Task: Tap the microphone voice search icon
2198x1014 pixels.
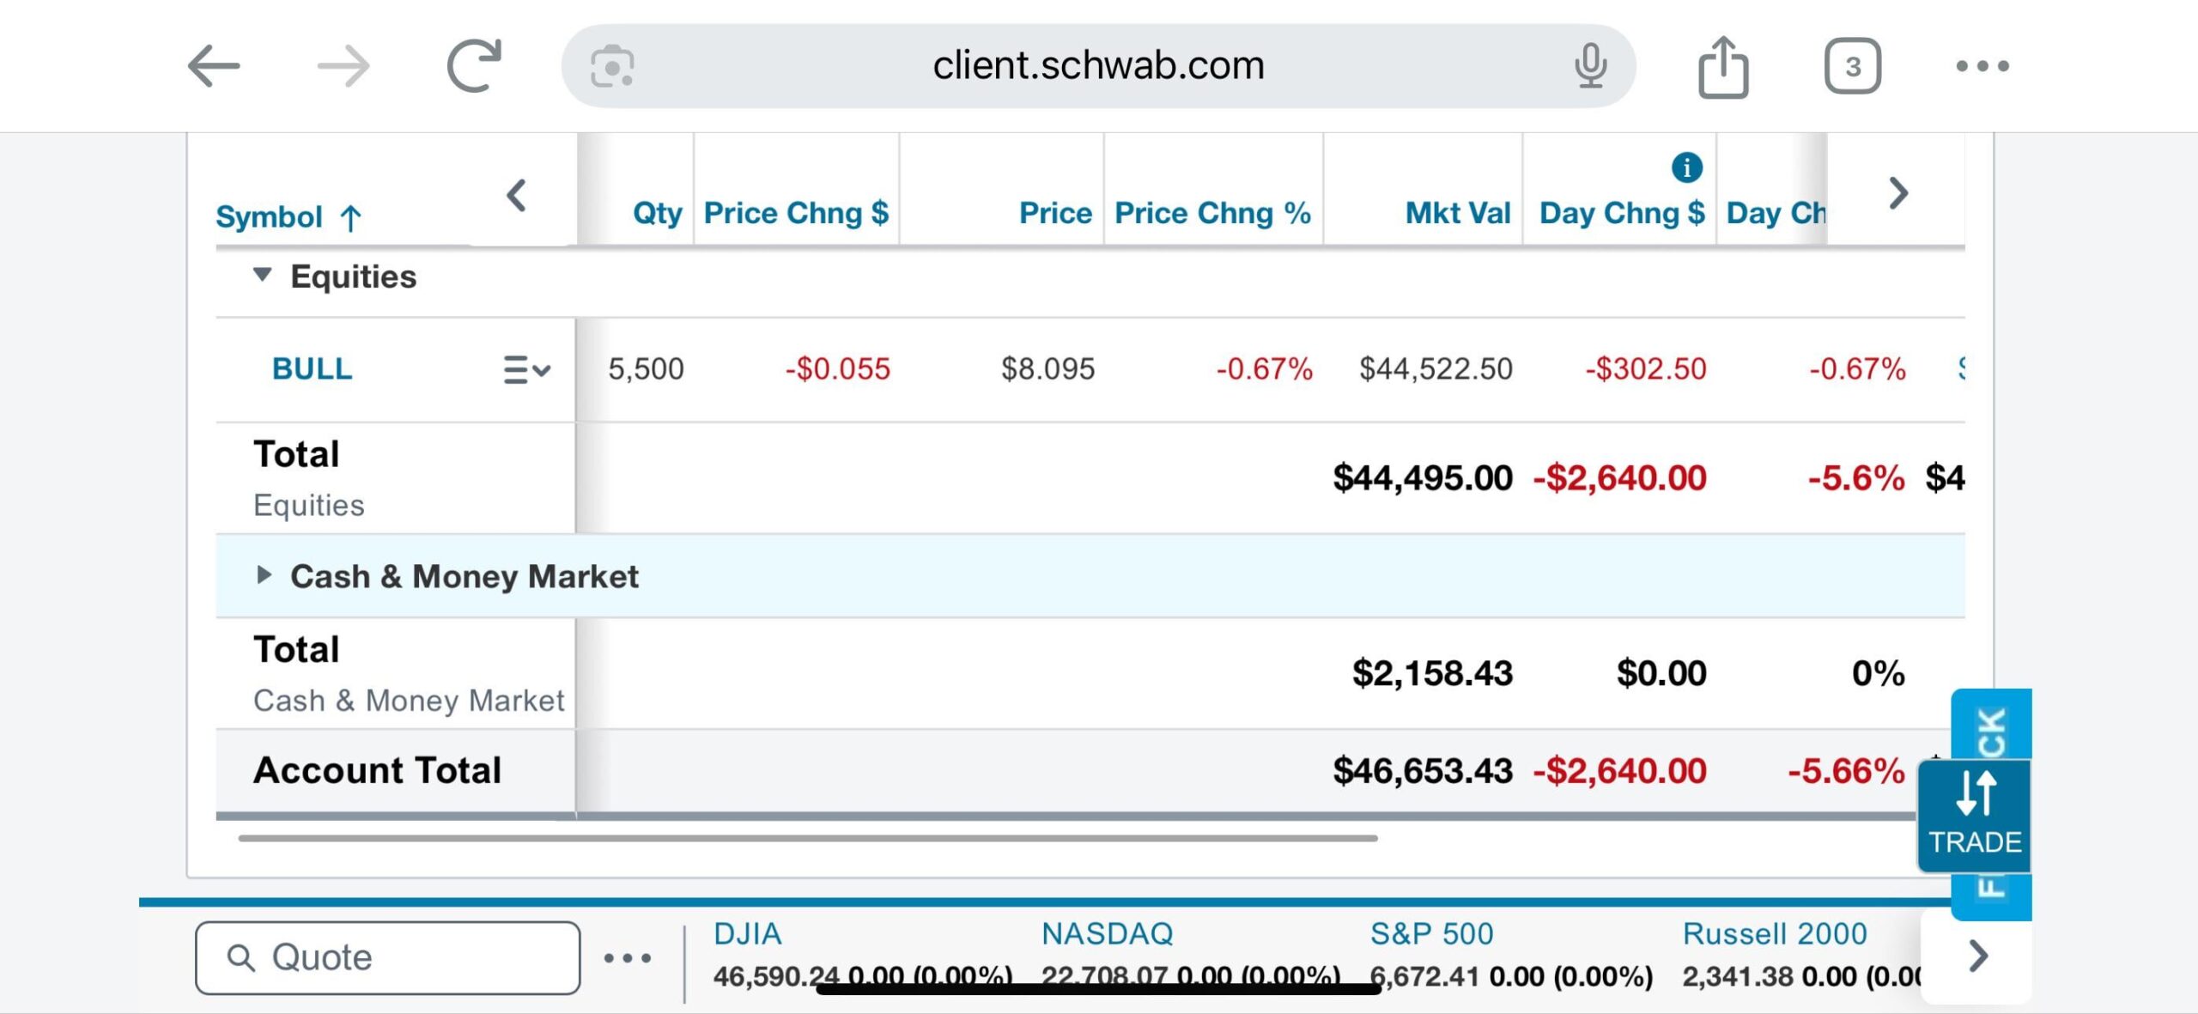Action: (1590, 66)
